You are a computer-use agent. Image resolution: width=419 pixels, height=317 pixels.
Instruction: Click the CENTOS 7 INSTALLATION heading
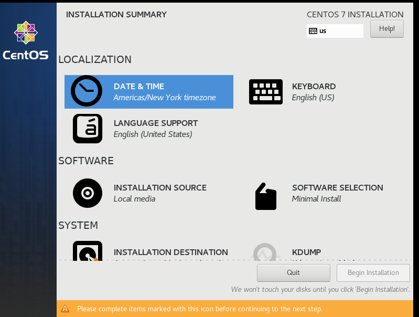[355, 15]
